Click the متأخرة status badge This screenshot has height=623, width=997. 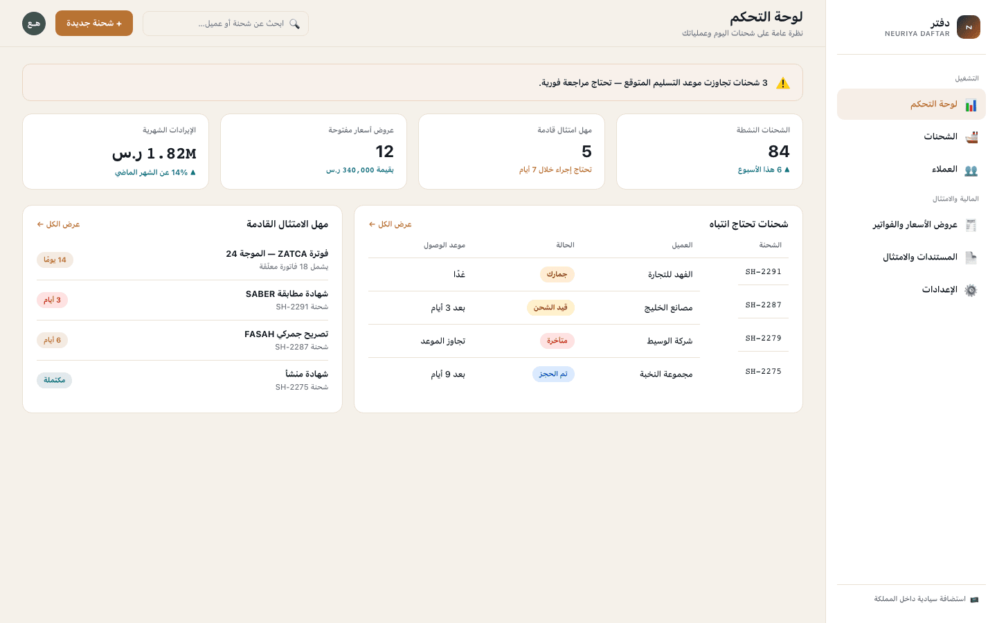click(x=557, y=341)
